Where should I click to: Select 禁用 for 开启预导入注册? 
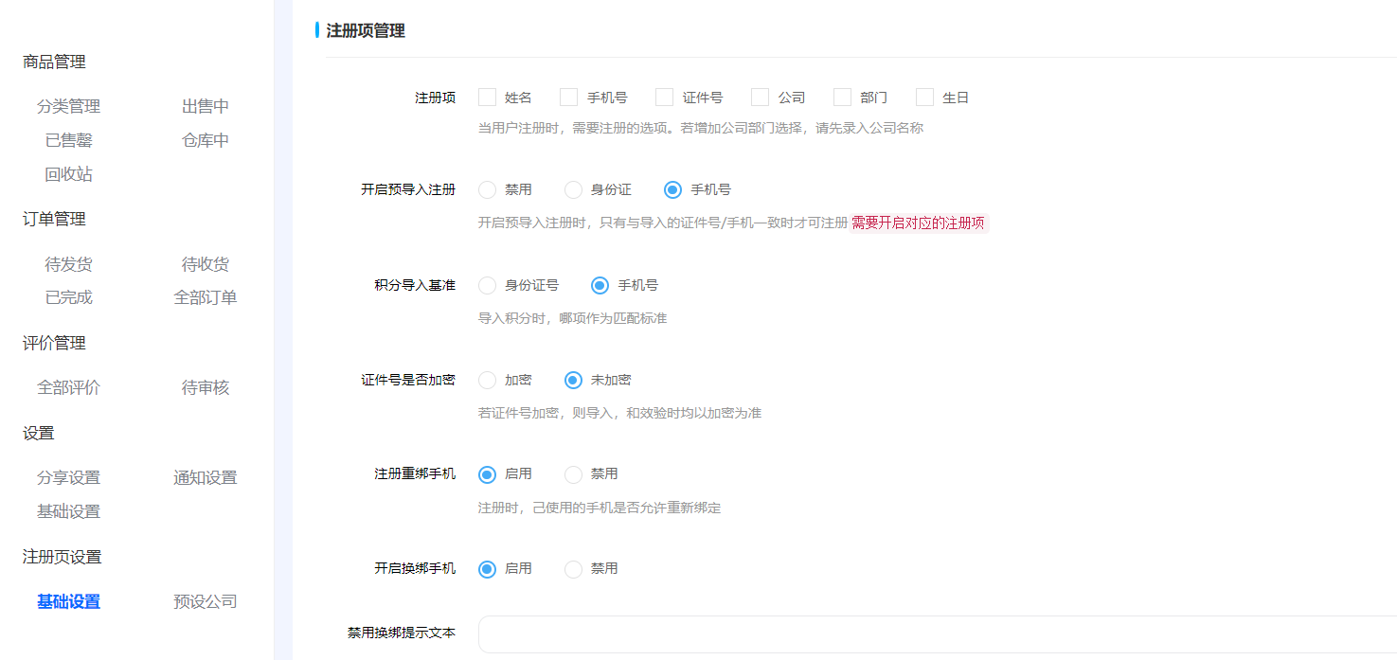click(487, 189)
